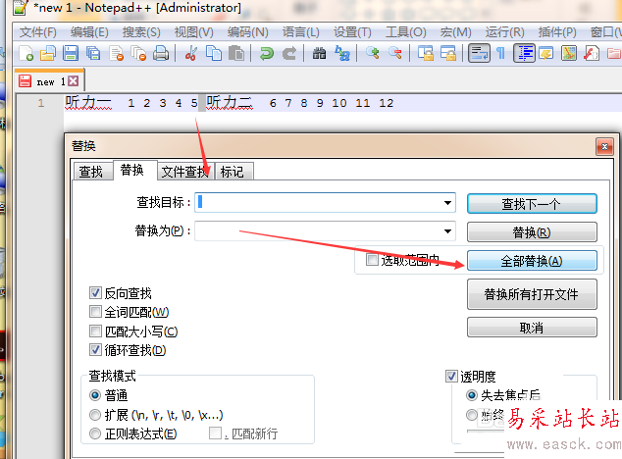
Task: Select 扩展 search mode radio
Action: 95,415
